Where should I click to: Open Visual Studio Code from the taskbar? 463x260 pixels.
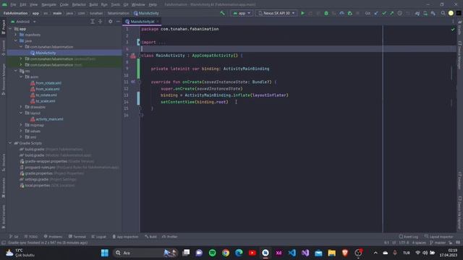click(x=292, y=253)
